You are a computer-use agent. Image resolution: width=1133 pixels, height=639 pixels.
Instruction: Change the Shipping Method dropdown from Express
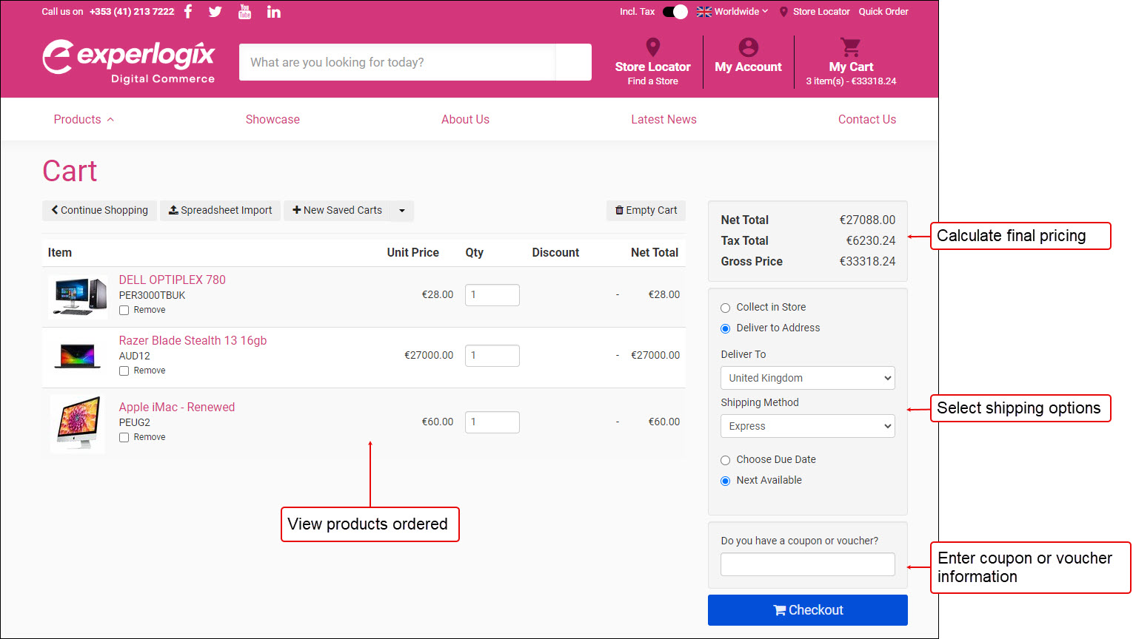(x=806, y=426)
